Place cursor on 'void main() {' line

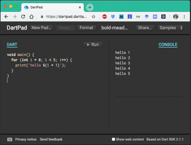21,55
